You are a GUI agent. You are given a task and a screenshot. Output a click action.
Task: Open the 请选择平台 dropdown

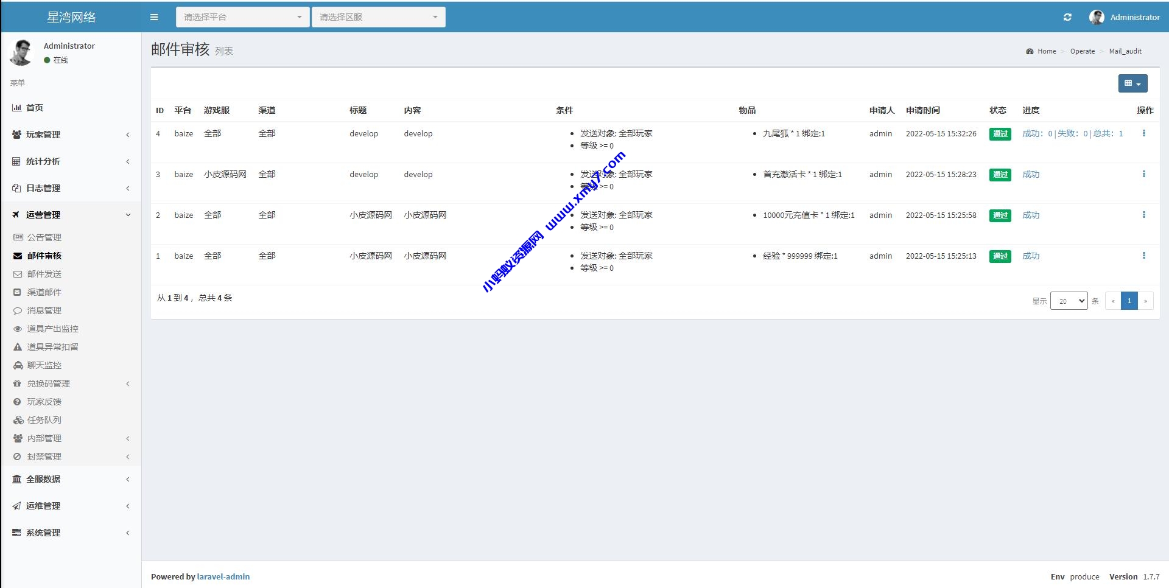click(242, 16)
